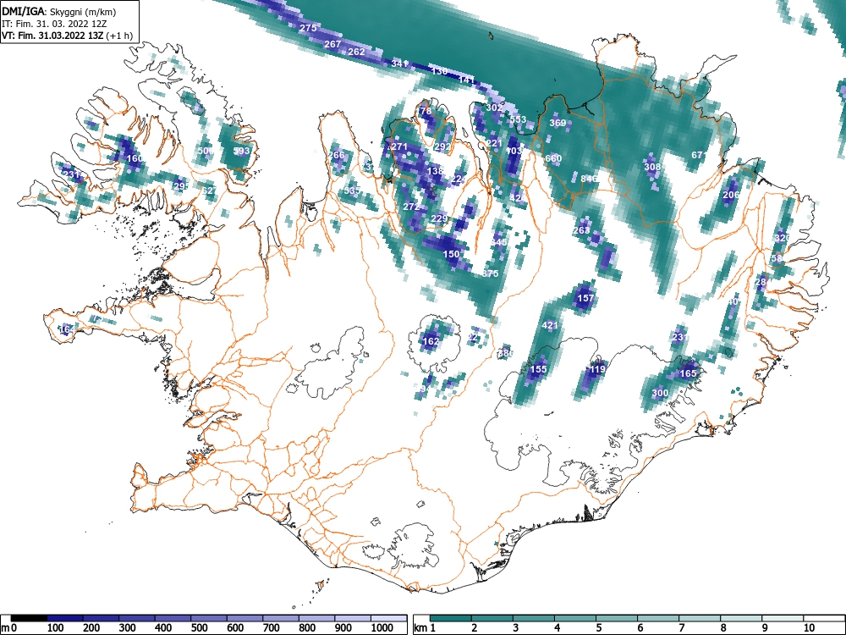Click the '119' visibility value on the map
This screenshot has width=846, height=635.
597,369
